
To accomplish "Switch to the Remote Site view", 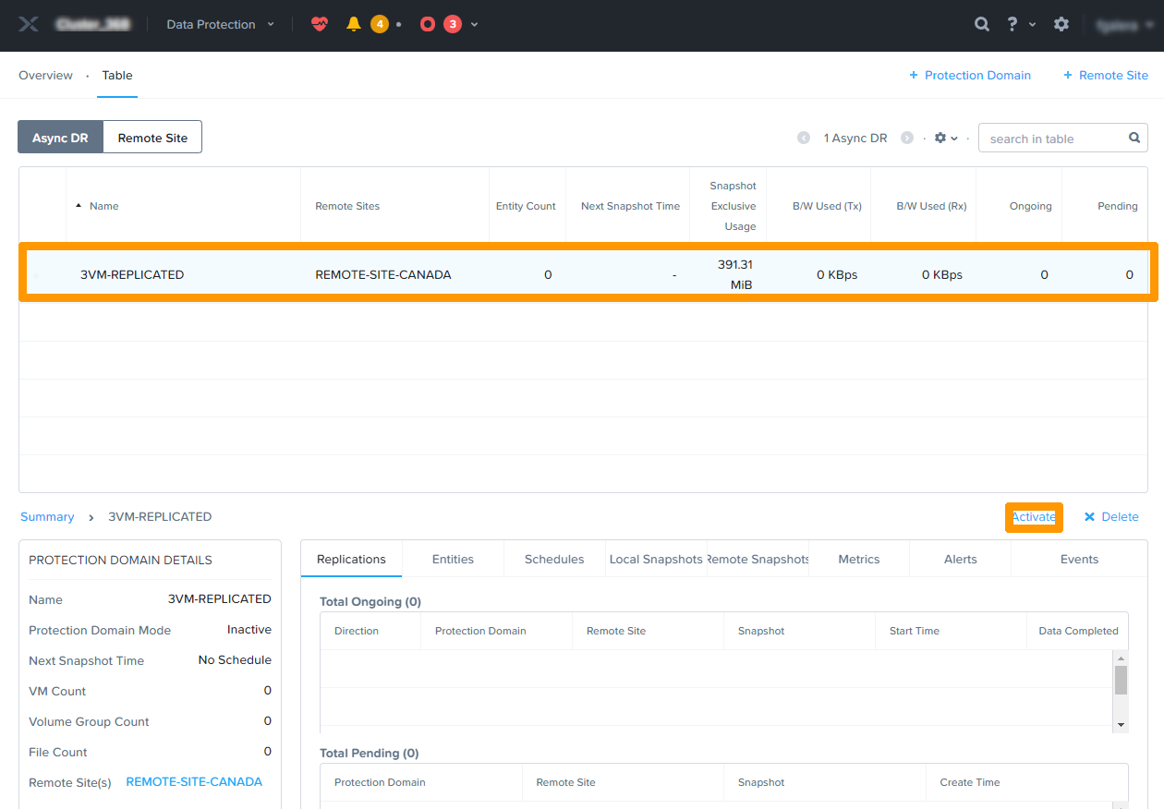I will pos(152,137).
